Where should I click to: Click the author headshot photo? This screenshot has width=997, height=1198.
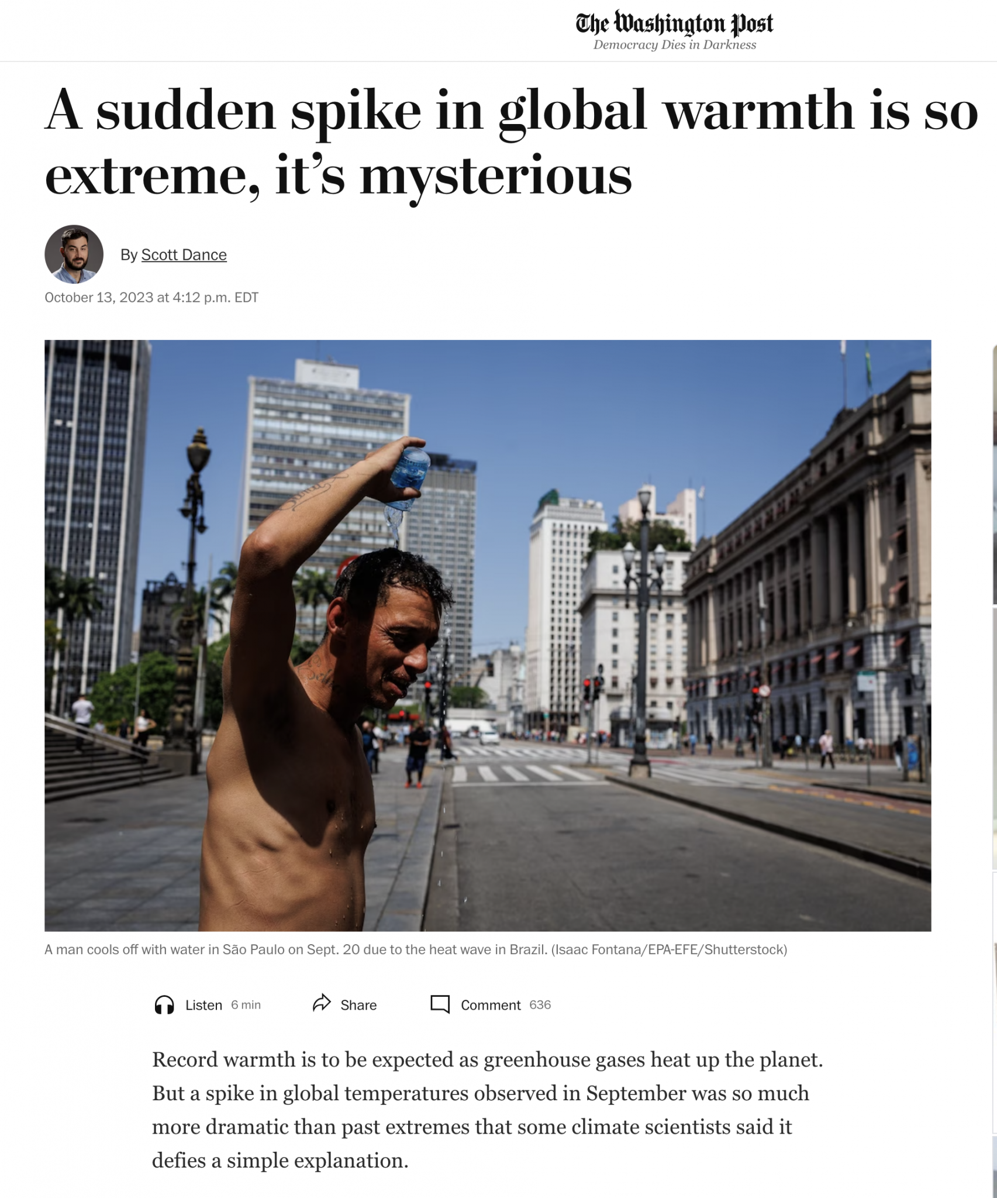coord(74,254)
